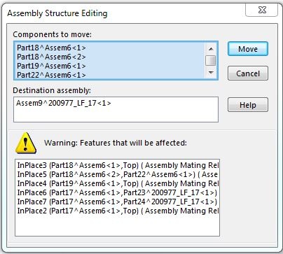
Task: Select Part18^Assem6<1> in components list
Action: 109,48
